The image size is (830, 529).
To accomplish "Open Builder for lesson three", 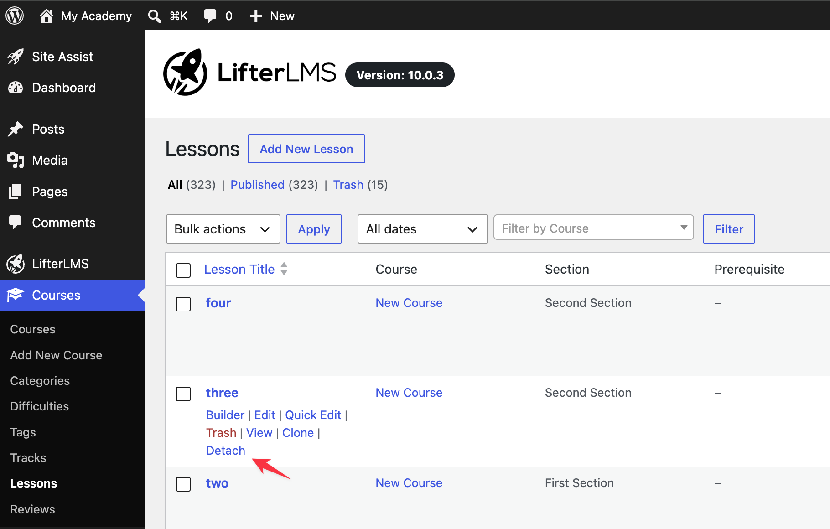I will (225, 415).
